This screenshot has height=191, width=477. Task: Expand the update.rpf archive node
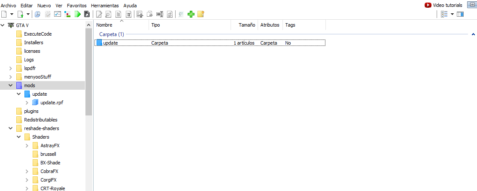pyautogui.click(x=27, y=103)
